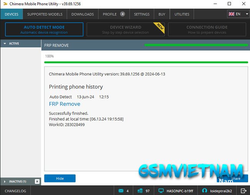Viewport: 250px width, 195px height.
Task: Open the CHANGELOG
Action: (x=15, y=191)
